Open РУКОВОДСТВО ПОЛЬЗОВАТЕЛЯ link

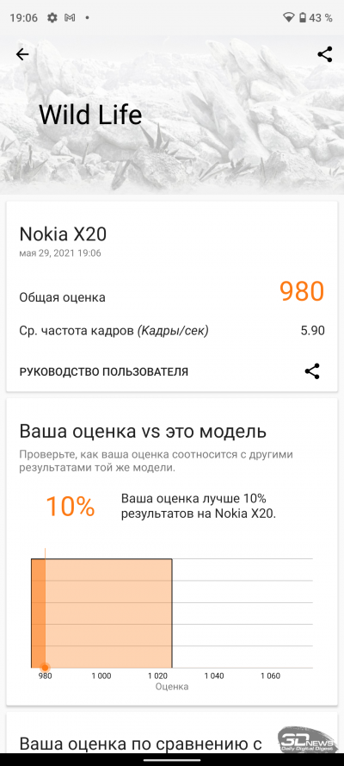[x=104, y=371]
